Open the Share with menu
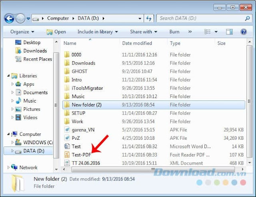 pyautogui.click(x=144, y=32)
